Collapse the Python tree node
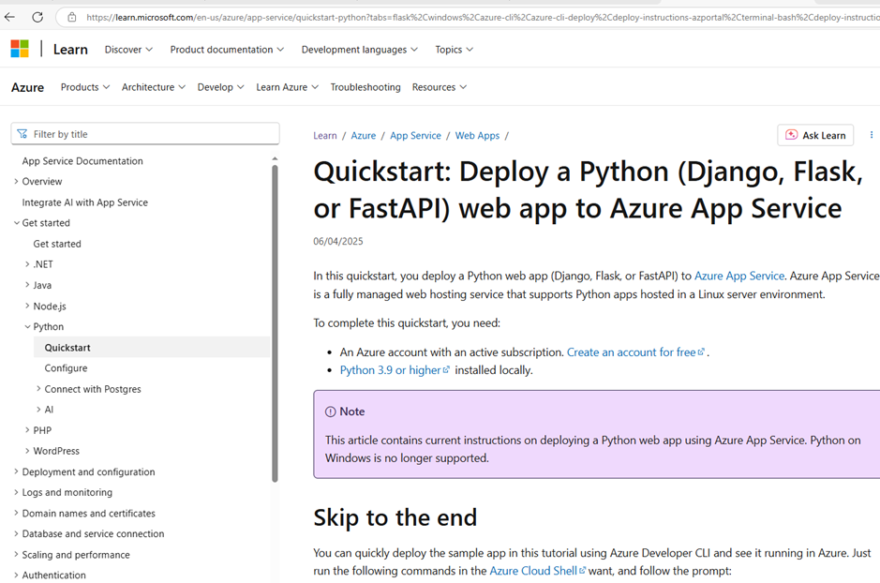 (x=27, y=326)
